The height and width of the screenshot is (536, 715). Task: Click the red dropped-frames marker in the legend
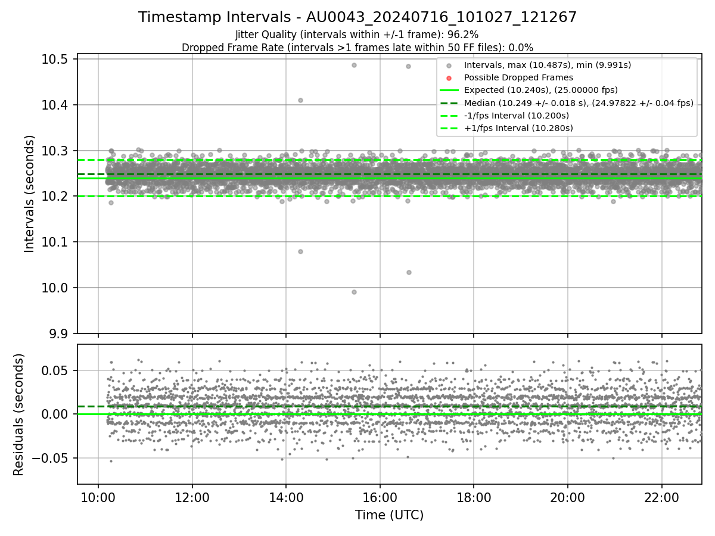click(449, 78)
